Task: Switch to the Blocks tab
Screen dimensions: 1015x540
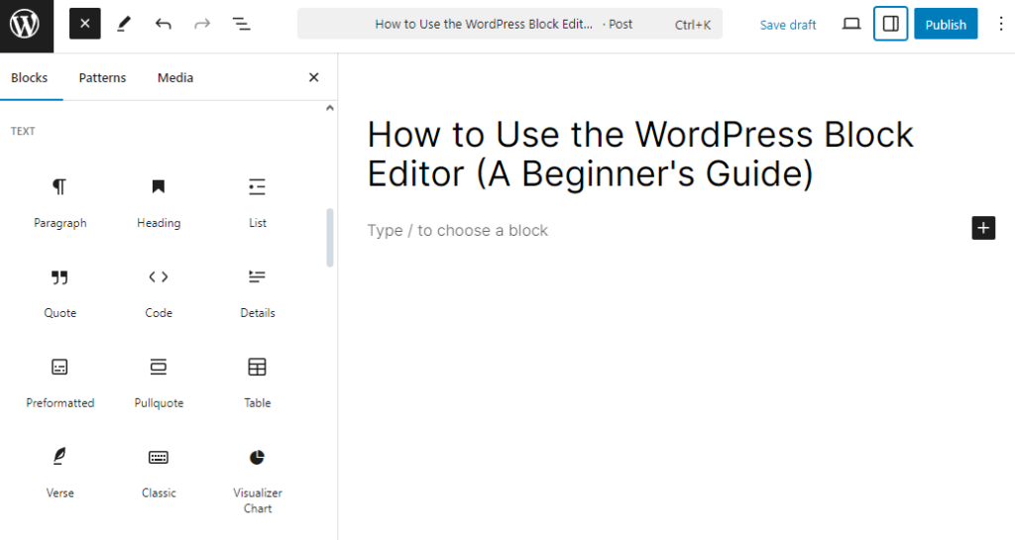Action: click(29, 77)
